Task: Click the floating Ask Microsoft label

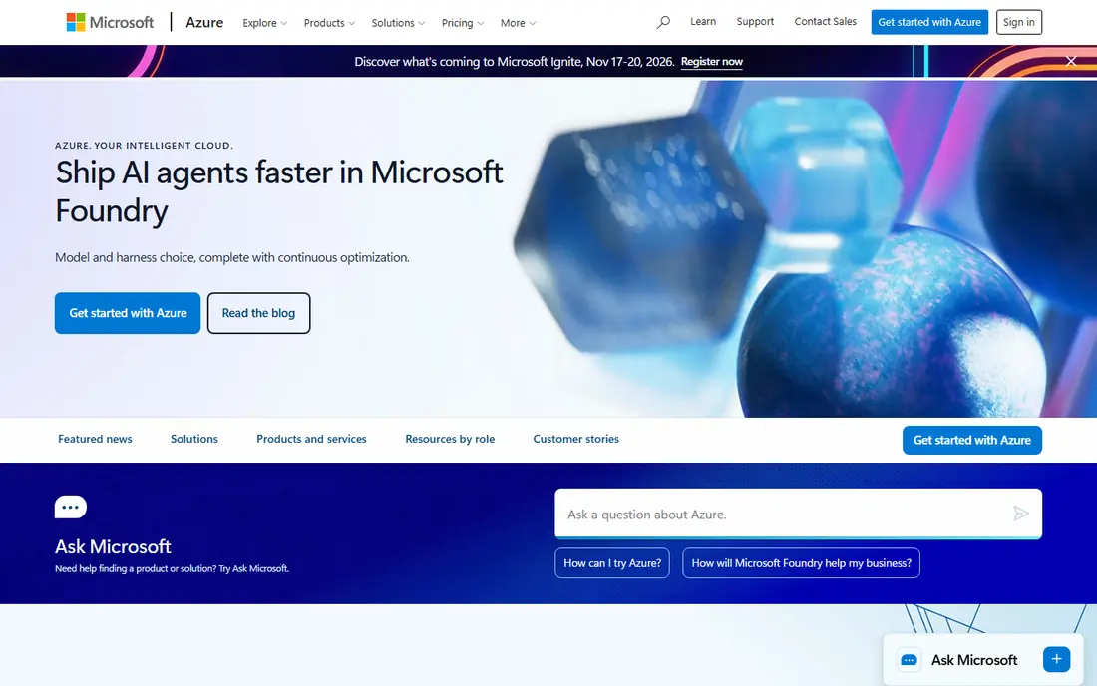Action: pos(974,660)
